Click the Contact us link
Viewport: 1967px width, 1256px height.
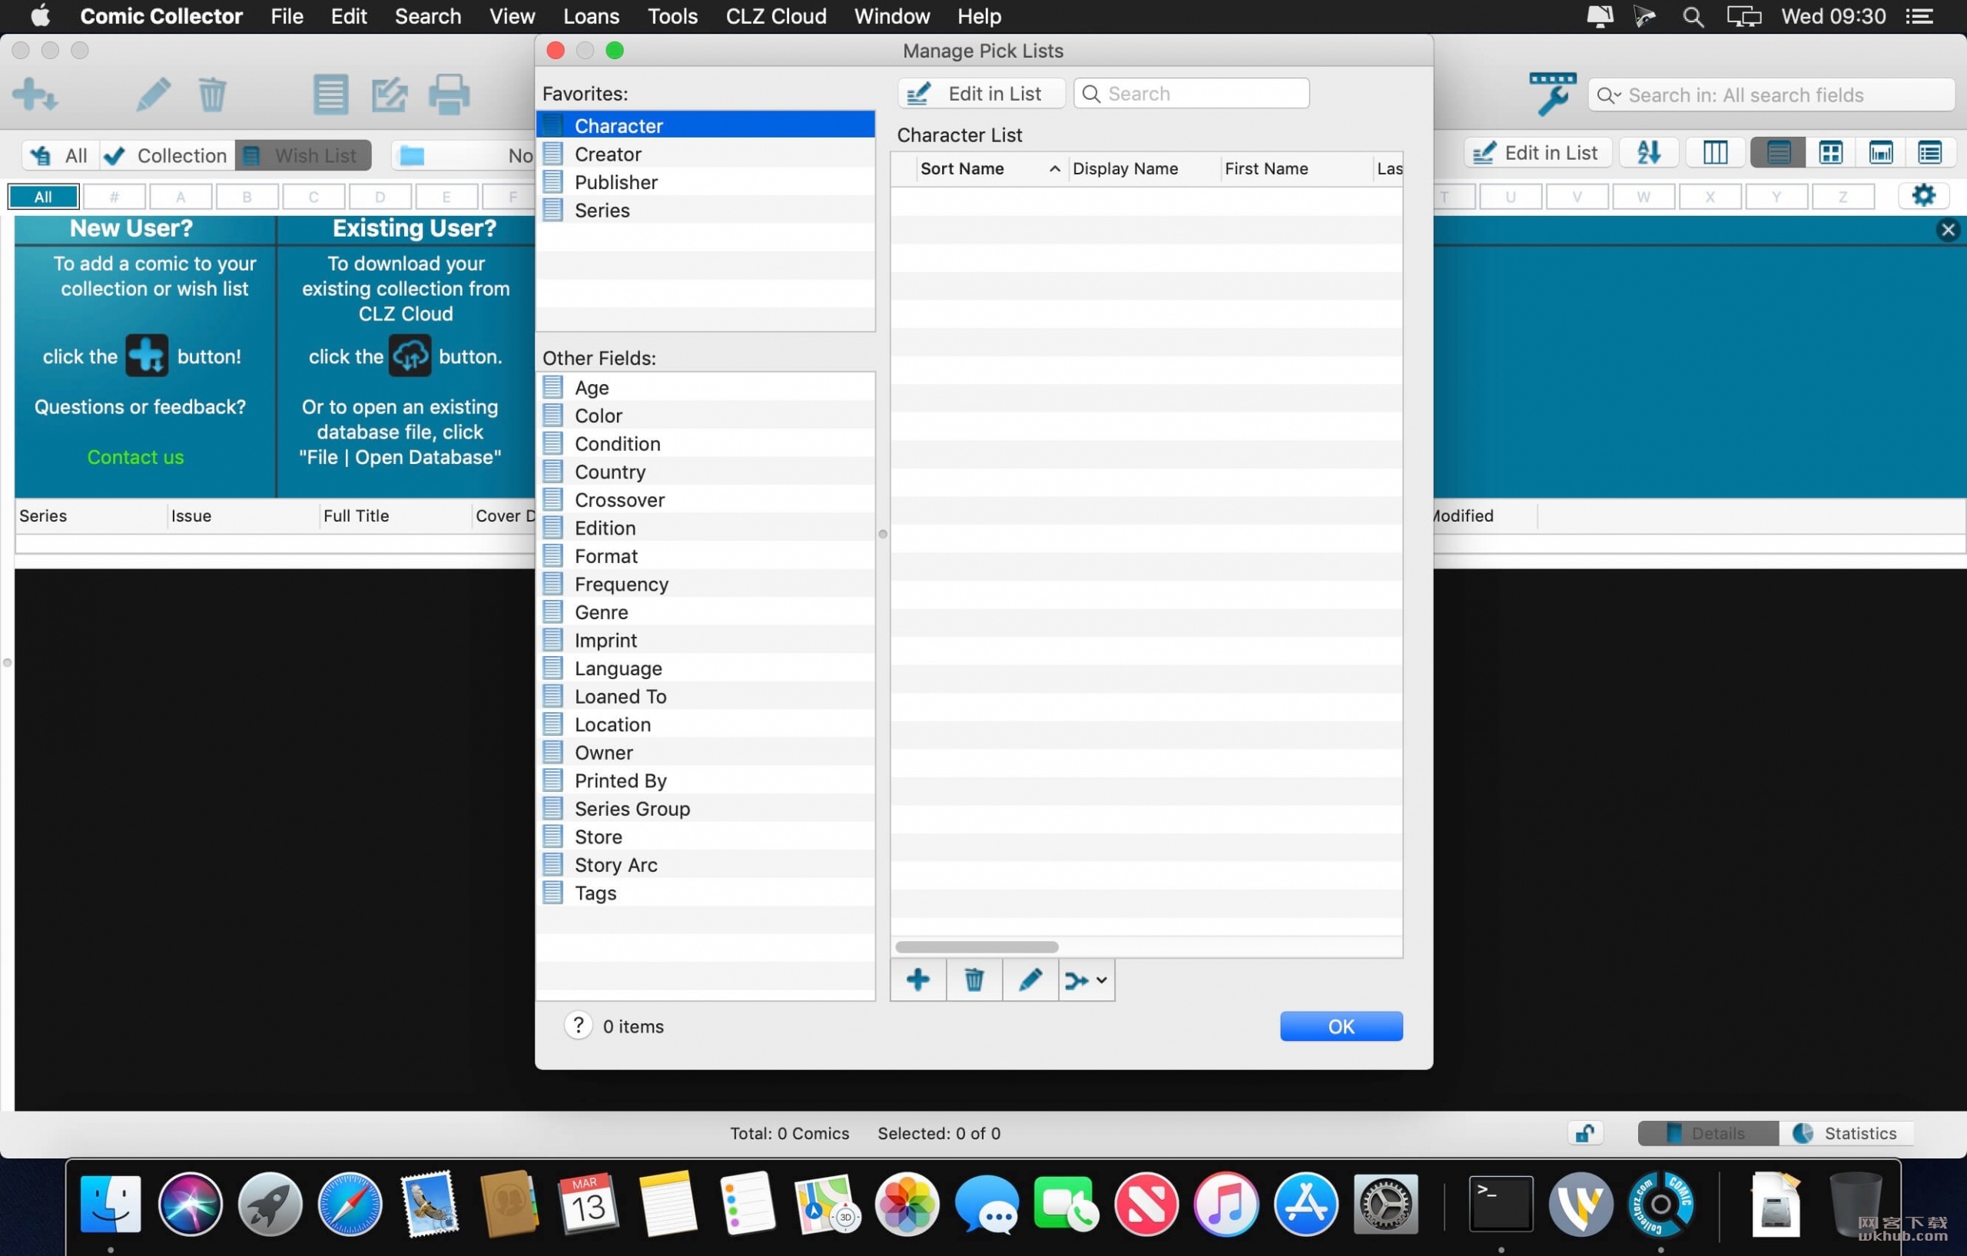(135, 456)
